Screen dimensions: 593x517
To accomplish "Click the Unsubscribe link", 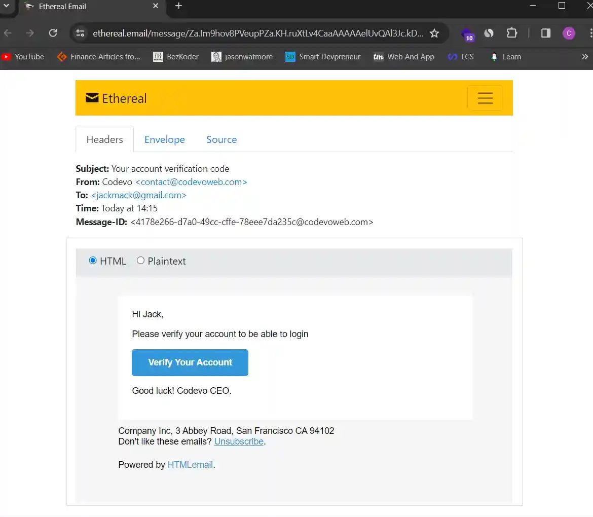I will 238,441.
